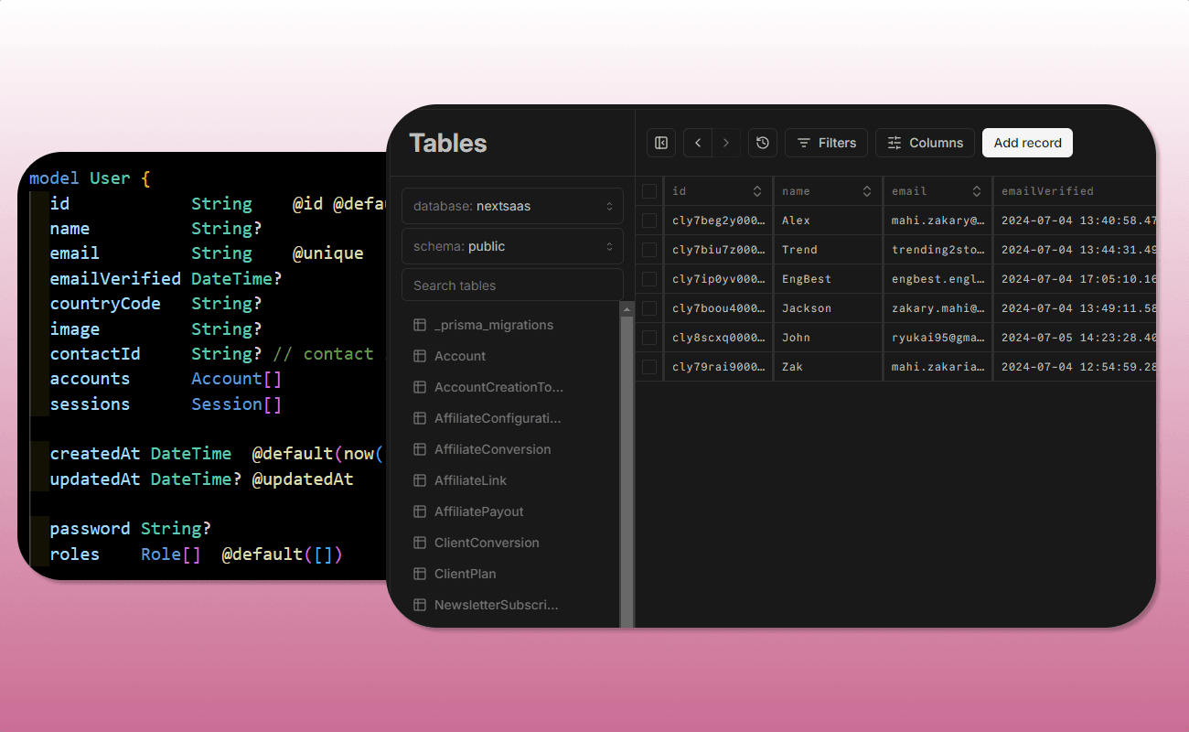This screenshot has width=1189, height=732.
Task: Click table icon beside AffiliateLink
Action: point(420,480)
